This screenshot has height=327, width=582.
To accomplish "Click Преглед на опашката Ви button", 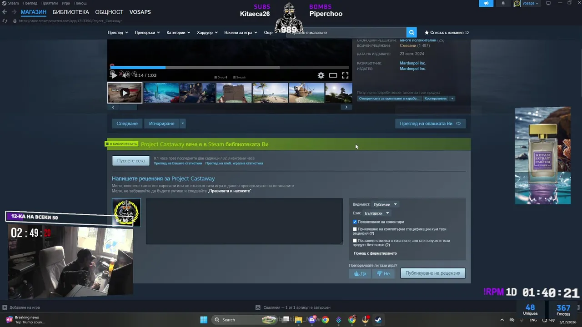I will [430, 124].
